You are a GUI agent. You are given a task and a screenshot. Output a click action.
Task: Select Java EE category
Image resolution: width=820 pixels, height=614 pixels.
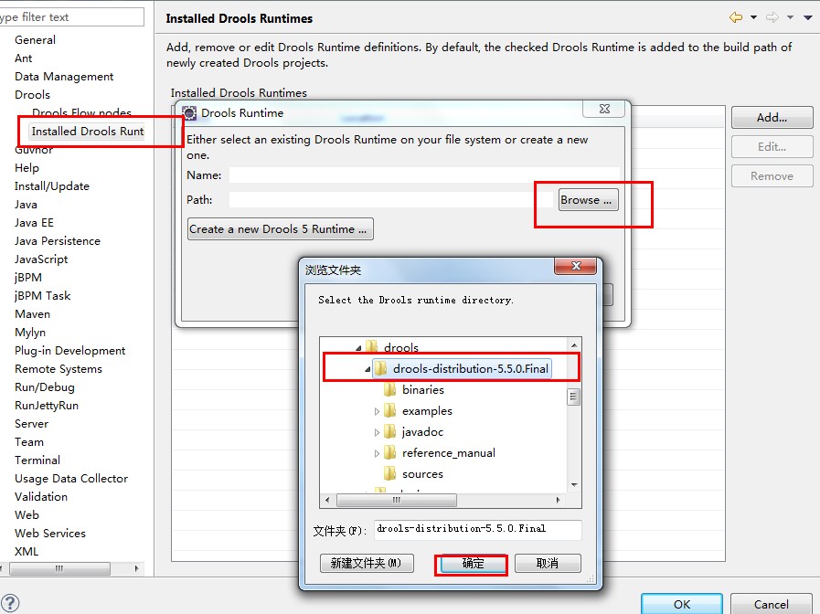[x=34, y=223]
